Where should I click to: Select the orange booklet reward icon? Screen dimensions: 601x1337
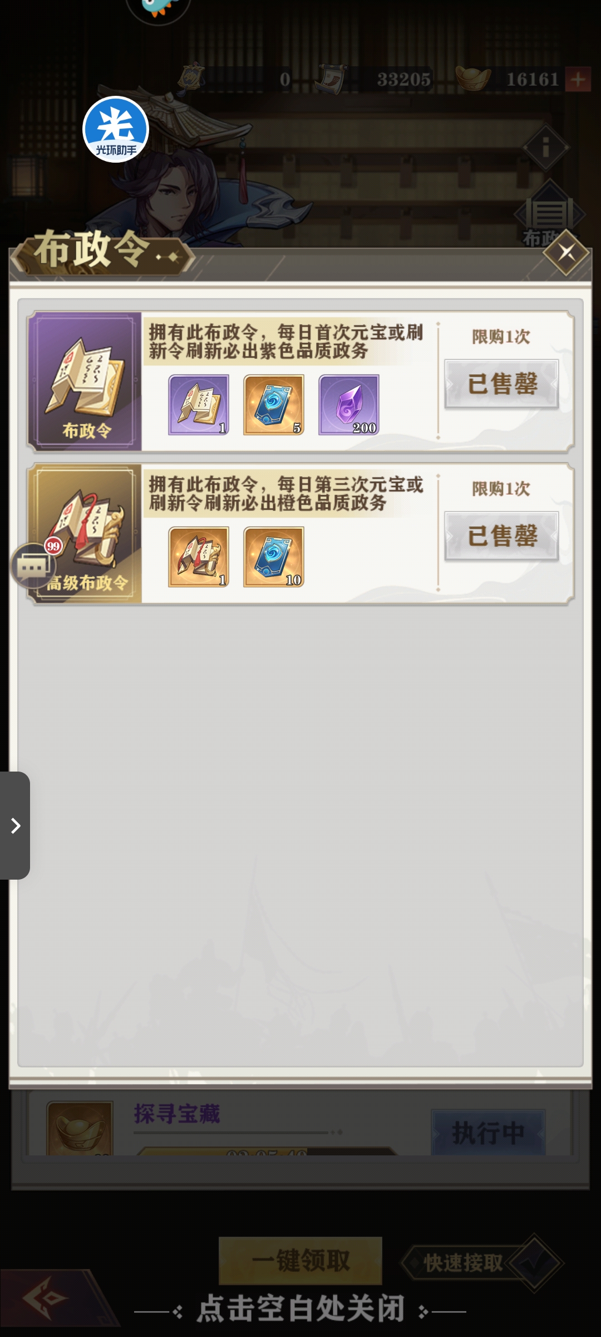tap(199, 557)
